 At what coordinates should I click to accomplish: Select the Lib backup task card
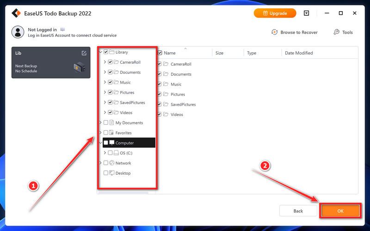click(x=51, y=62)
